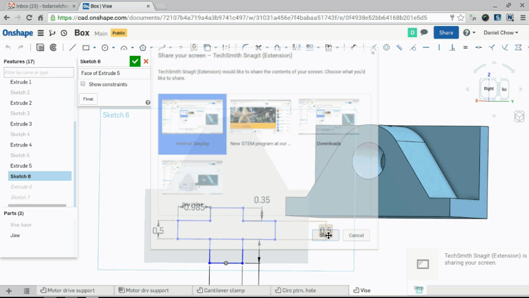Apply the Vertical constraint
Image resolution: width=529 pixels, height=298 pixels.
(439, 48)
